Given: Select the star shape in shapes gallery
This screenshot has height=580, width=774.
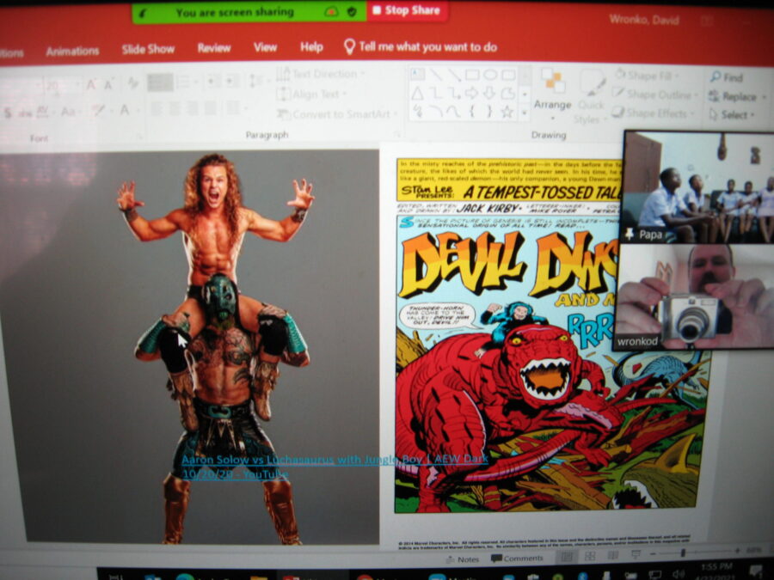Looking at the screenshot, I should [507, 112].
